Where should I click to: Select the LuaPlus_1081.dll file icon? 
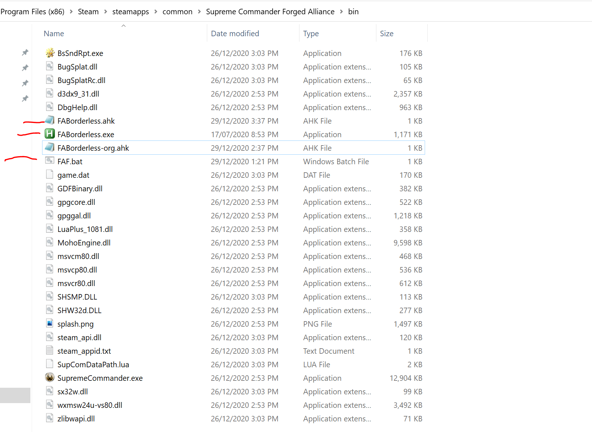pyautogui.click(x=50, y=229)
